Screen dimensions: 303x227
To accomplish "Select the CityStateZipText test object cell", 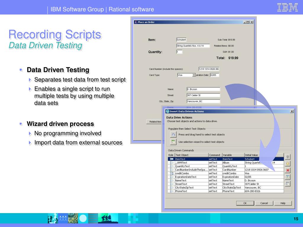I will tap(192, 188).
